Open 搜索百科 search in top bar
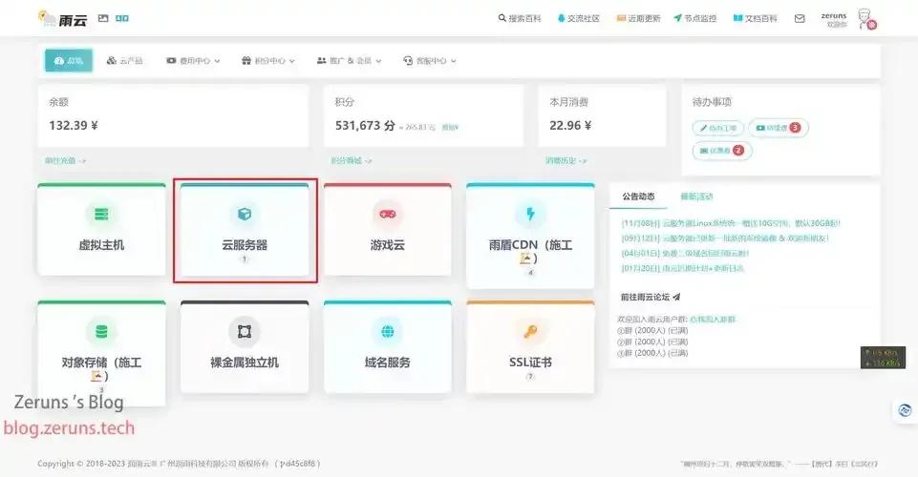Viewport: 918px width, 477px height. point(520,19)
